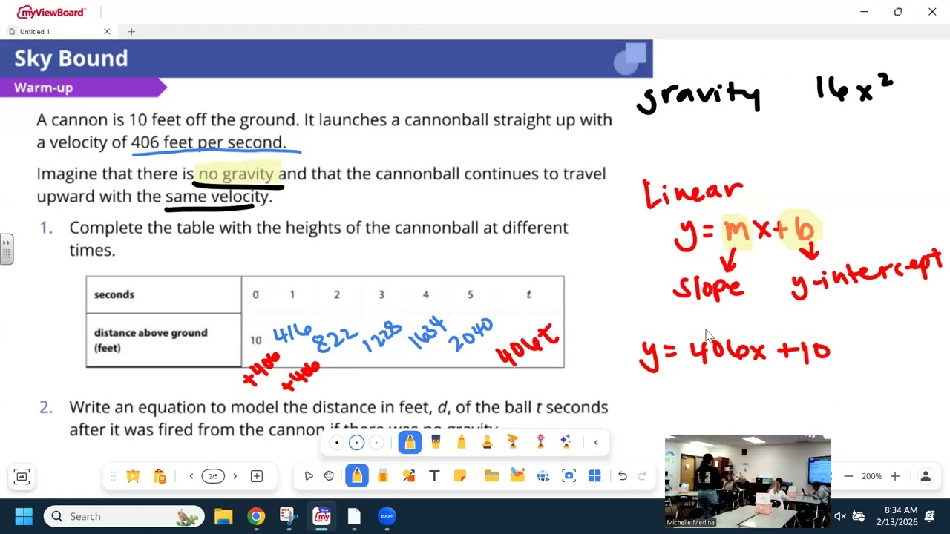Open the magic box tools
This screenshot has width=950, height=534.
517,476
